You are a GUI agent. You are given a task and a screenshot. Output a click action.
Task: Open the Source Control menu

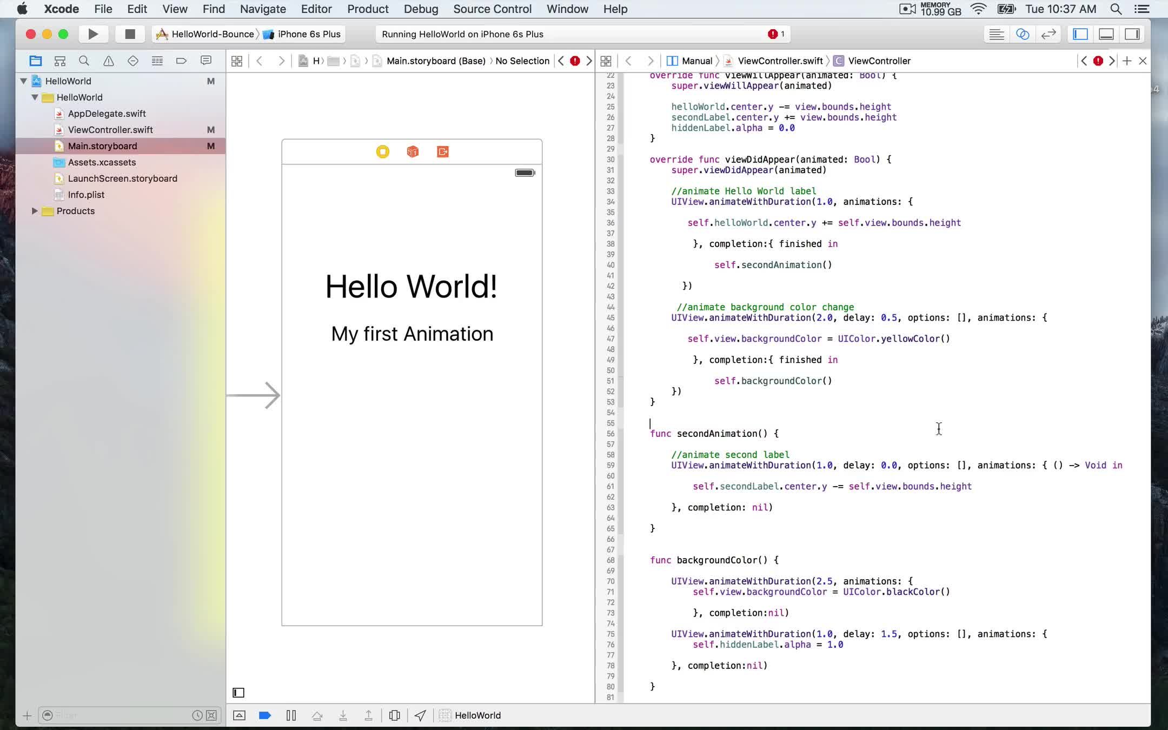[492, 9]
